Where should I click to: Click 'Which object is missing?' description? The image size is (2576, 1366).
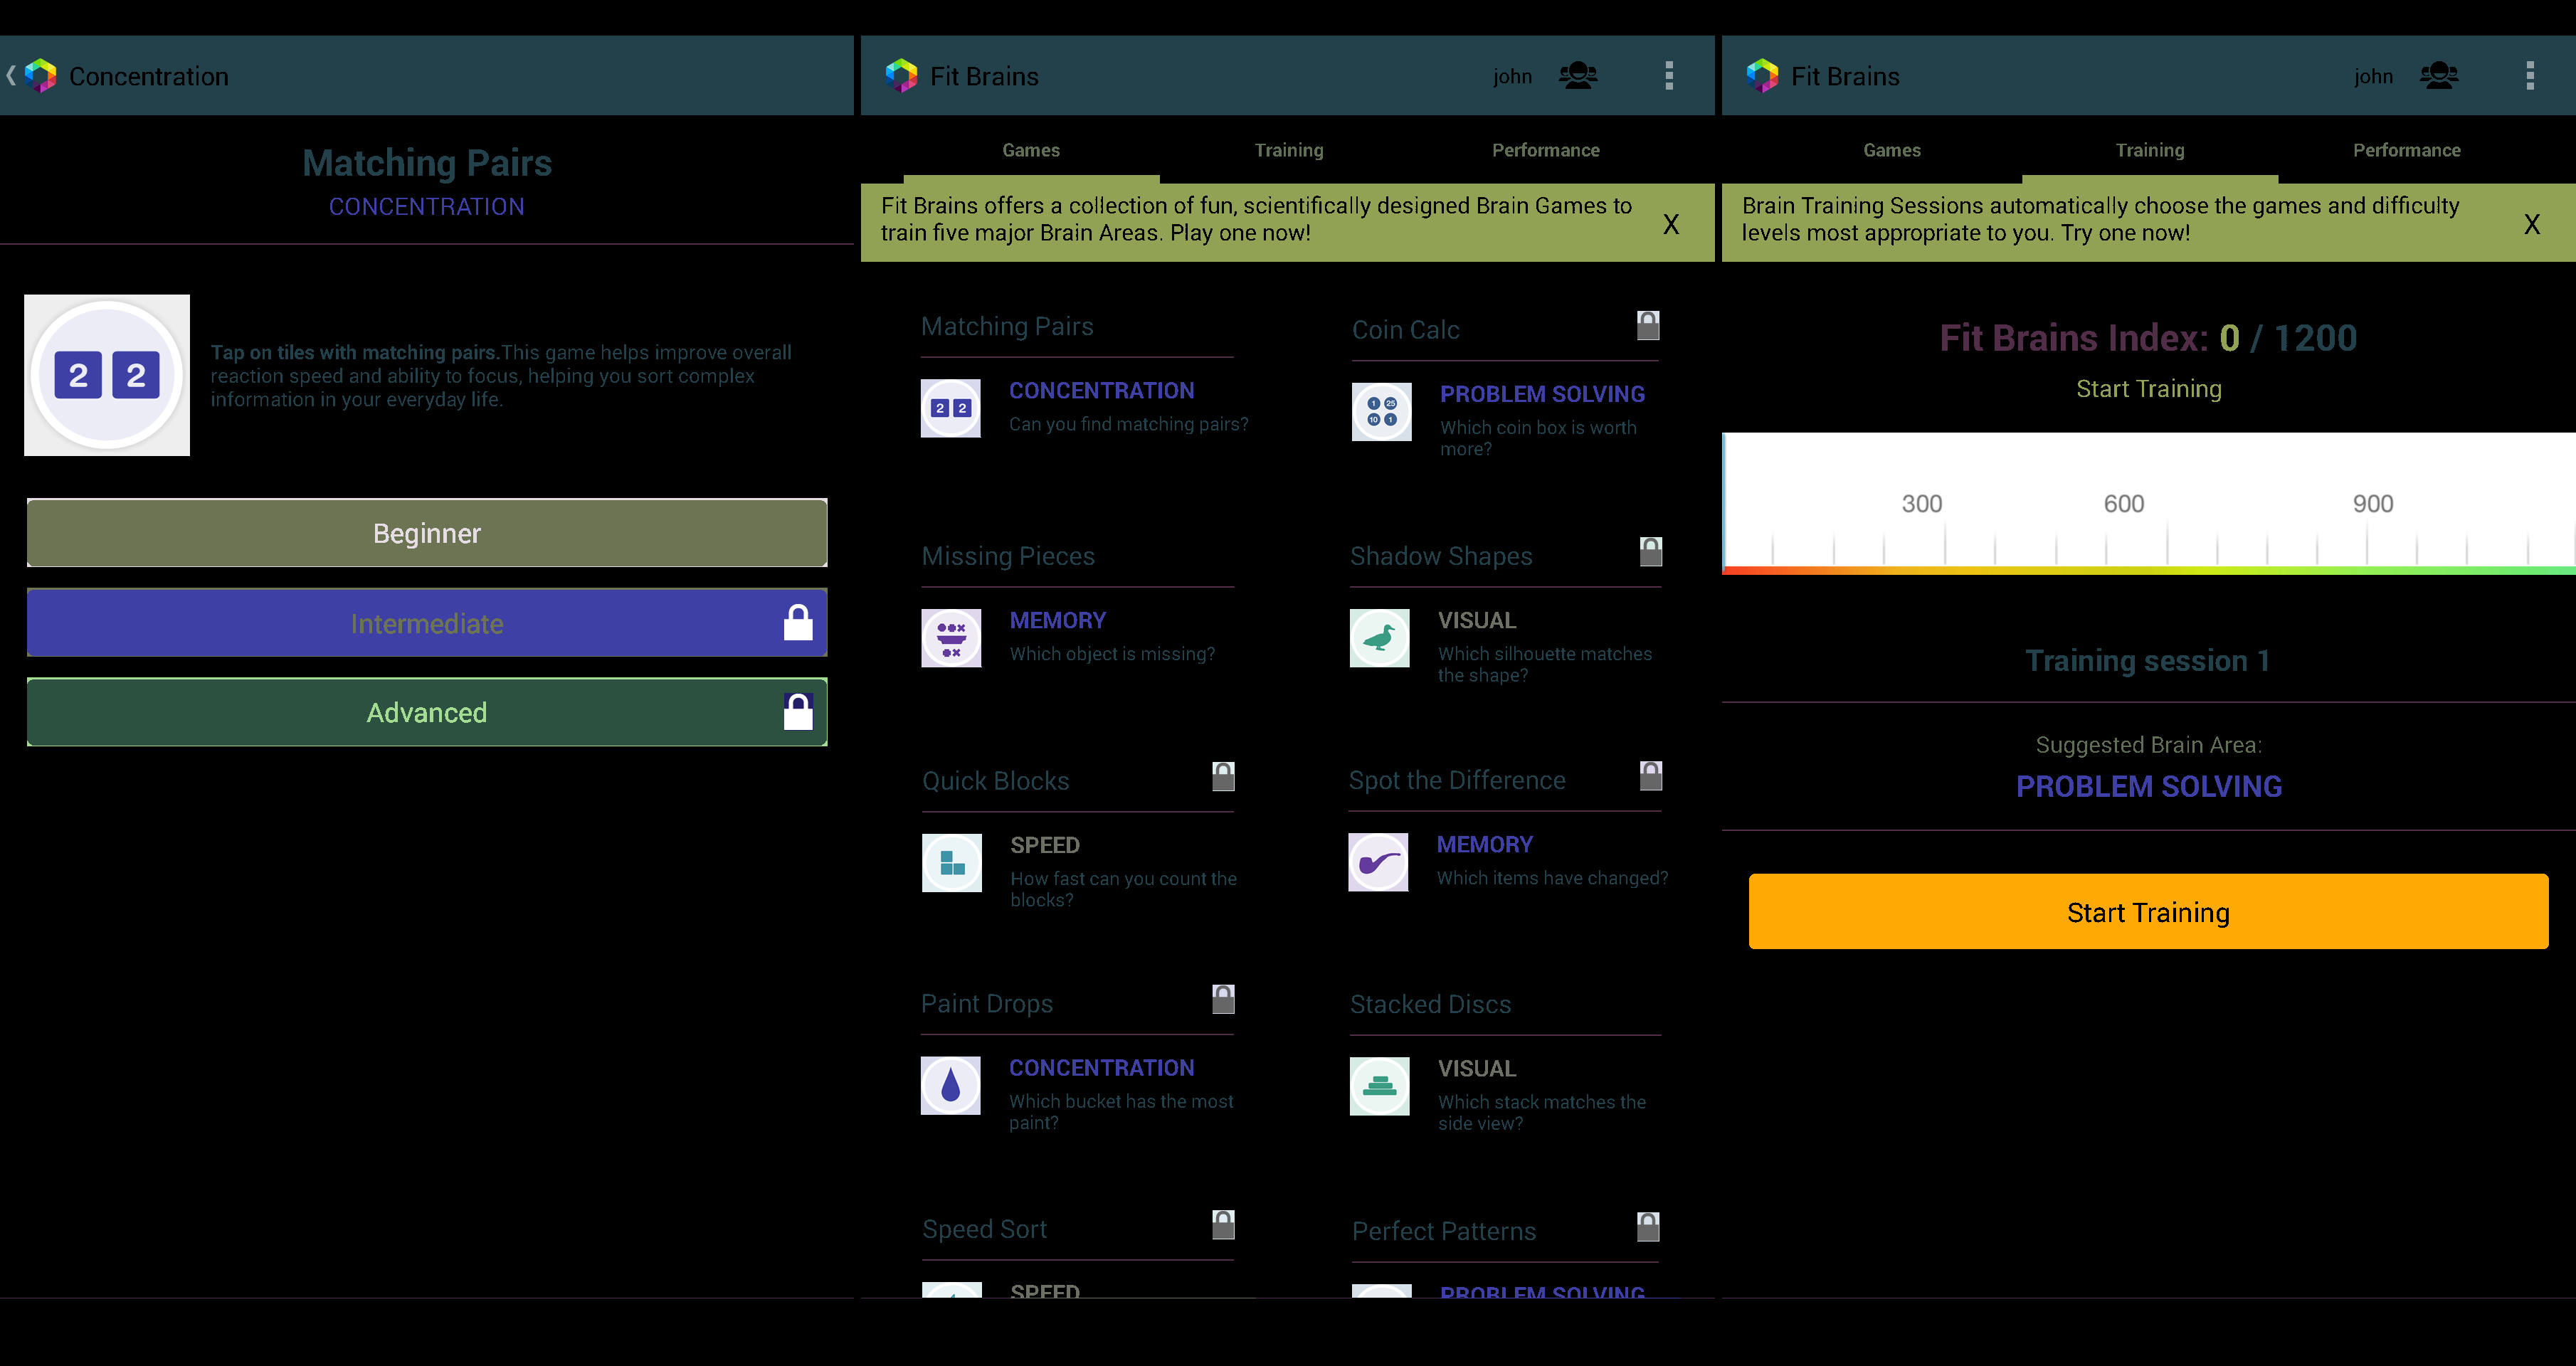click(1113, 654)
